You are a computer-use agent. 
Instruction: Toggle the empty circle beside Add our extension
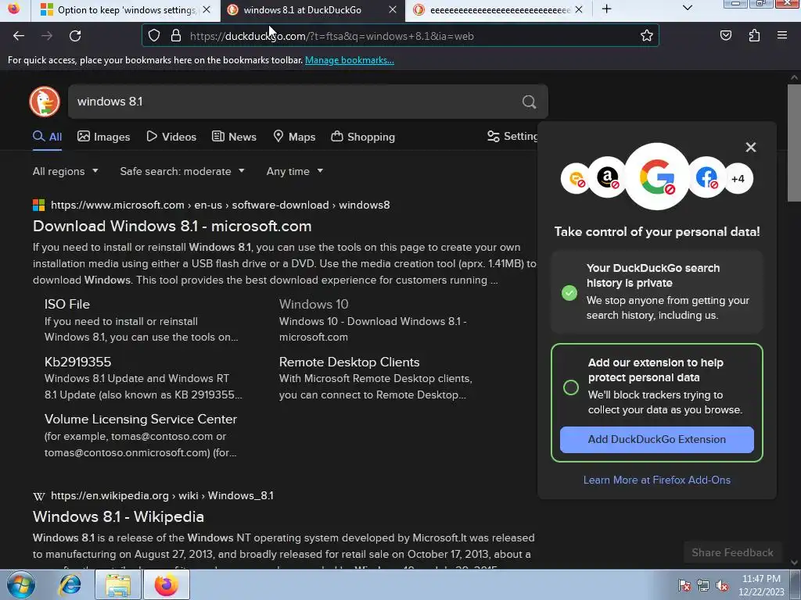(x=570, y=387)
